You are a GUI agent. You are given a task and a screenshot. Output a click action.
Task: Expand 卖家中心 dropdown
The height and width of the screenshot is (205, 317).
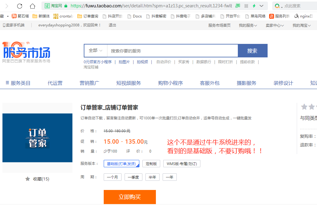coord(275,25)
